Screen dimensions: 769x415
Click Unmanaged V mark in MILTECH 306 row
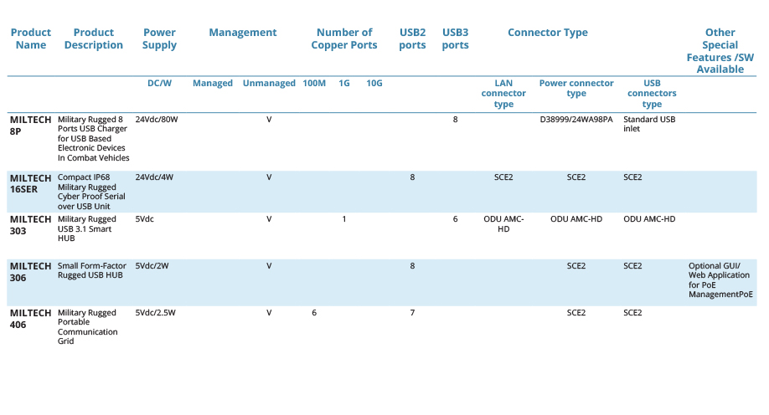coord(269,266)
